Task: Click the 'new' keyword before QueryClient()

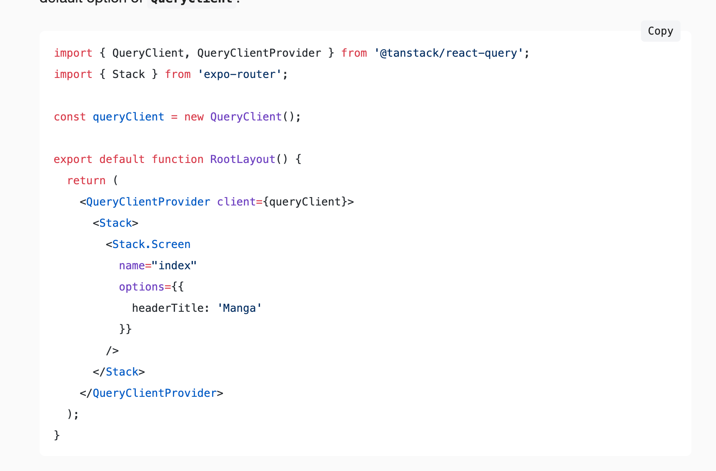Action: point(194,117)
